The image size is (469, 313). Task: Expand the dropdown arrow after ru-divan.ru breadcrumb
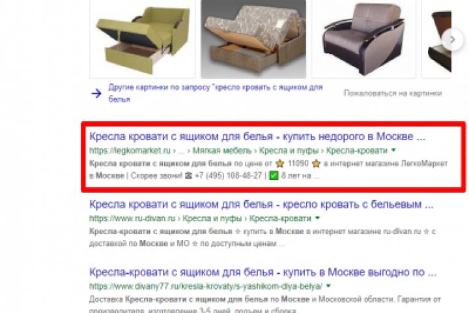(317, 218)
